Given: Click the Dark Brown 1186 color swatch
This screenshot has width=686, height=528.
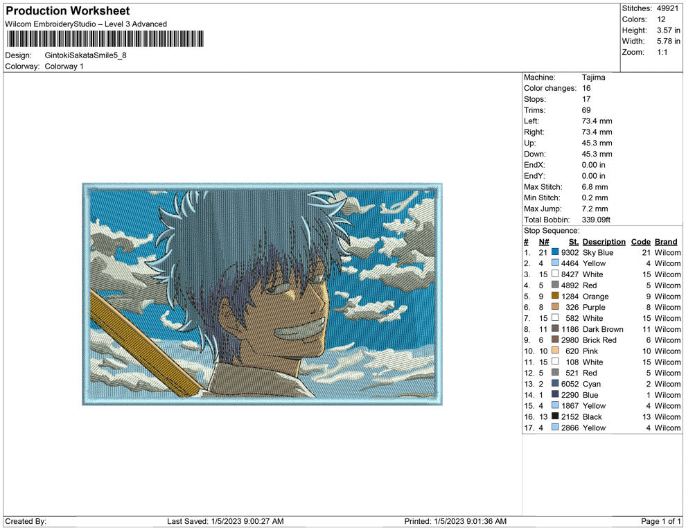Looking at the screenshot, I should (555, 328).
